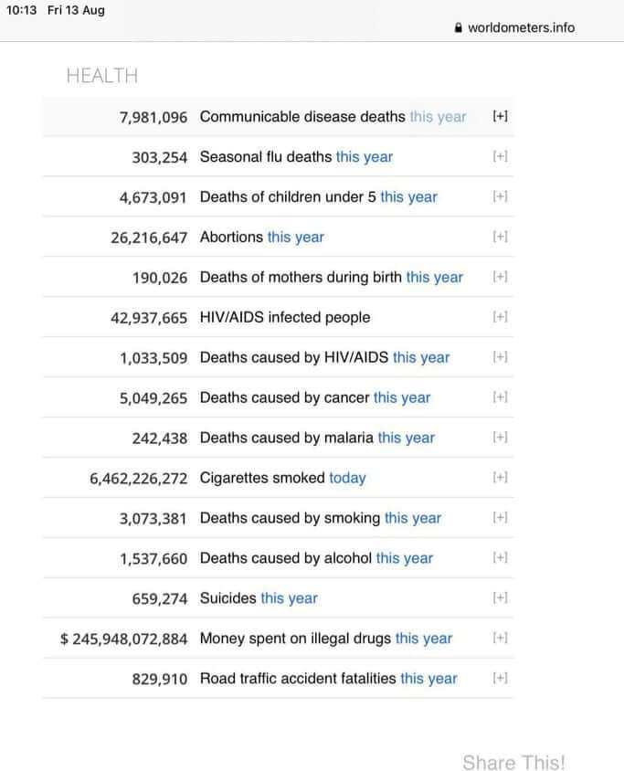Click the HEALTH section heading
624x771 pixels.
tap(102, 76)
